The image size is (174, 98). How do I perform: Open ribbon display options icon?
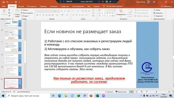[154, 2]
